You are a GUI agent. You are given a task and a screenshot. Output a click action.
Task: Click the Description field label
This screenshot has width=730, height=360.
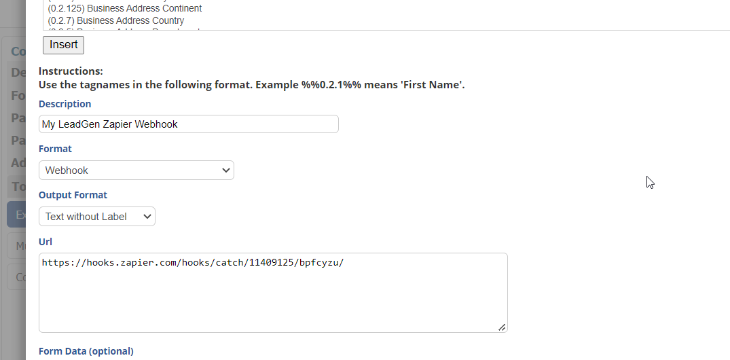65,104
